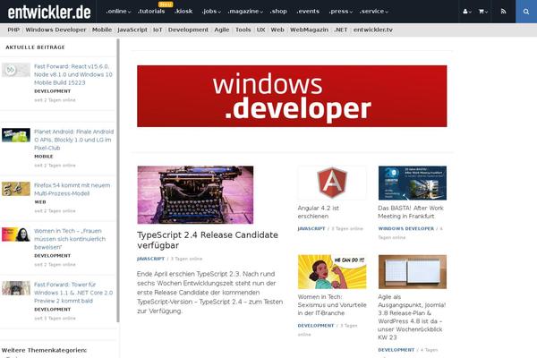
Task: Click the We Can Do It thumbnail
Action: click(x=332, y=272)
